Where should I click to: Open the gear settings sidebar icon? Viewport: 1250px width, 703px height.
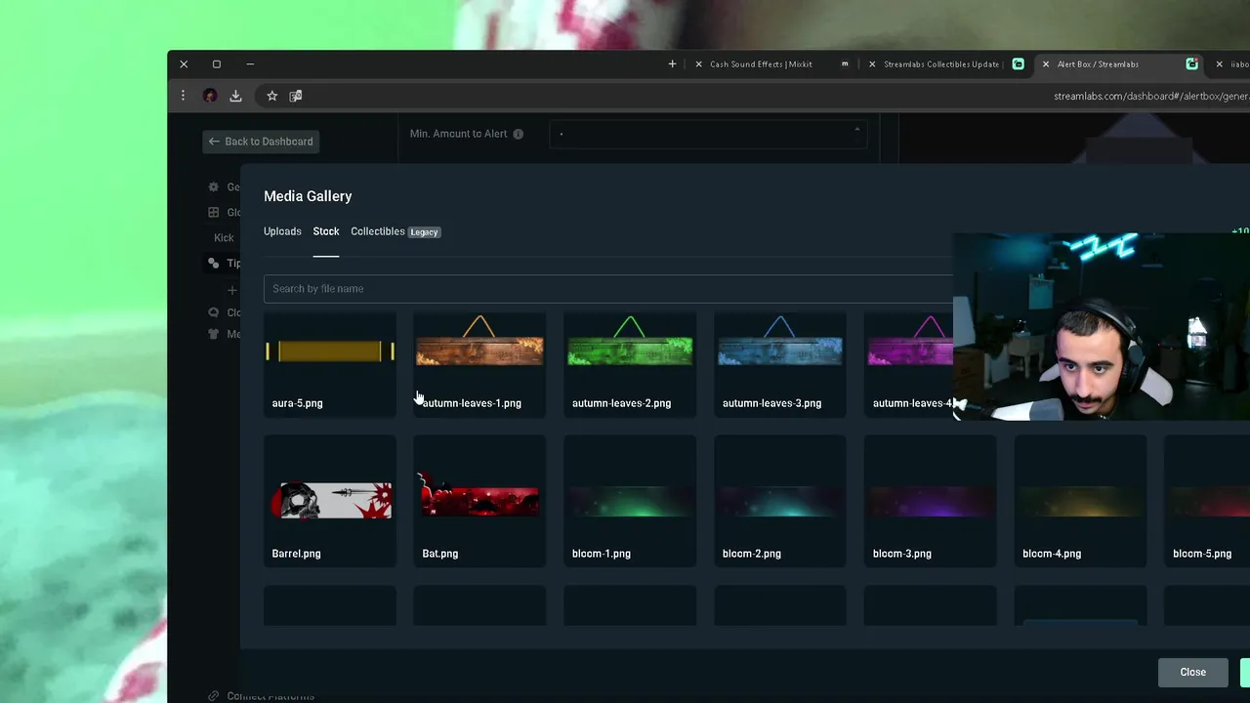point(214,186)
